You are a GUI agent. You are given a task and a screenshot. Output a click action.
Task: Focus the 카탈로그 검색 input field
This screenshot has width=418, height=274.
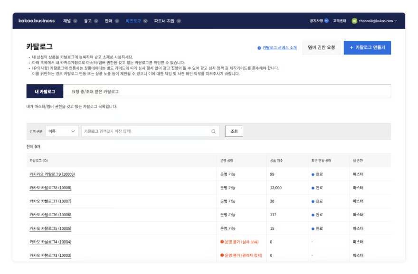[151, 131]
